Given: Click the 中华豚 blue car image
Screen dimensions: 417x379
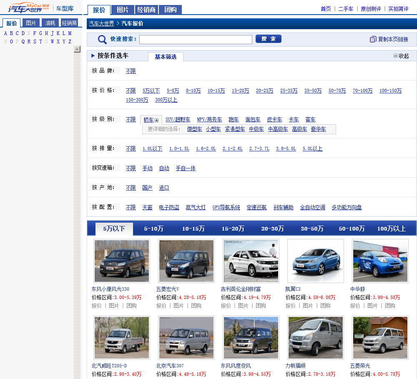Looking at the screenshot, I should [x=380, y=261].
